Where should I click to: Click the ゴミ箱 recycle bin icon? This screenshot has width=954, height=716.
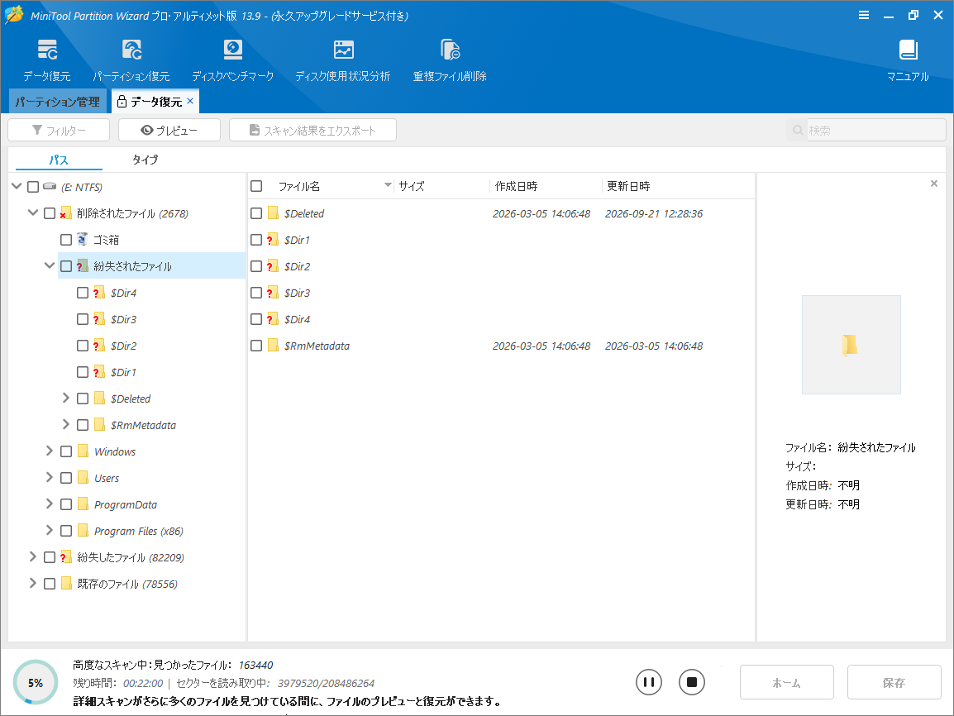[83, 239]
